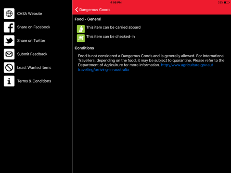Viewport: 231px width, 173px height.
Task: Open the prohibited sign Least Wanted icon
Action: point(9,68)
